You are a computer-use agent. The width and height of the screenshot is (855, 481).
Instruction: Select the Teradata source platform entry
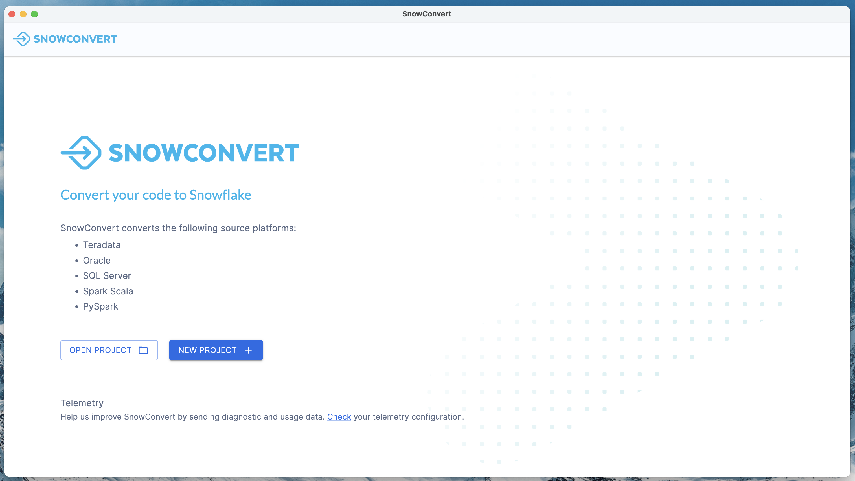pyautogui.click(x=102, y=245)
